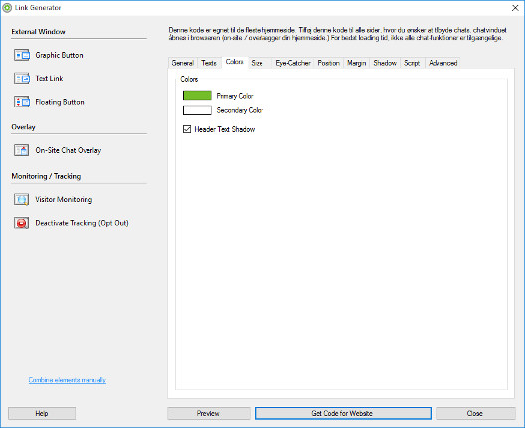The width and height of the screenshot is (525, 428).
Task: Select the Graphic Button icon
Action: [22, 55]
